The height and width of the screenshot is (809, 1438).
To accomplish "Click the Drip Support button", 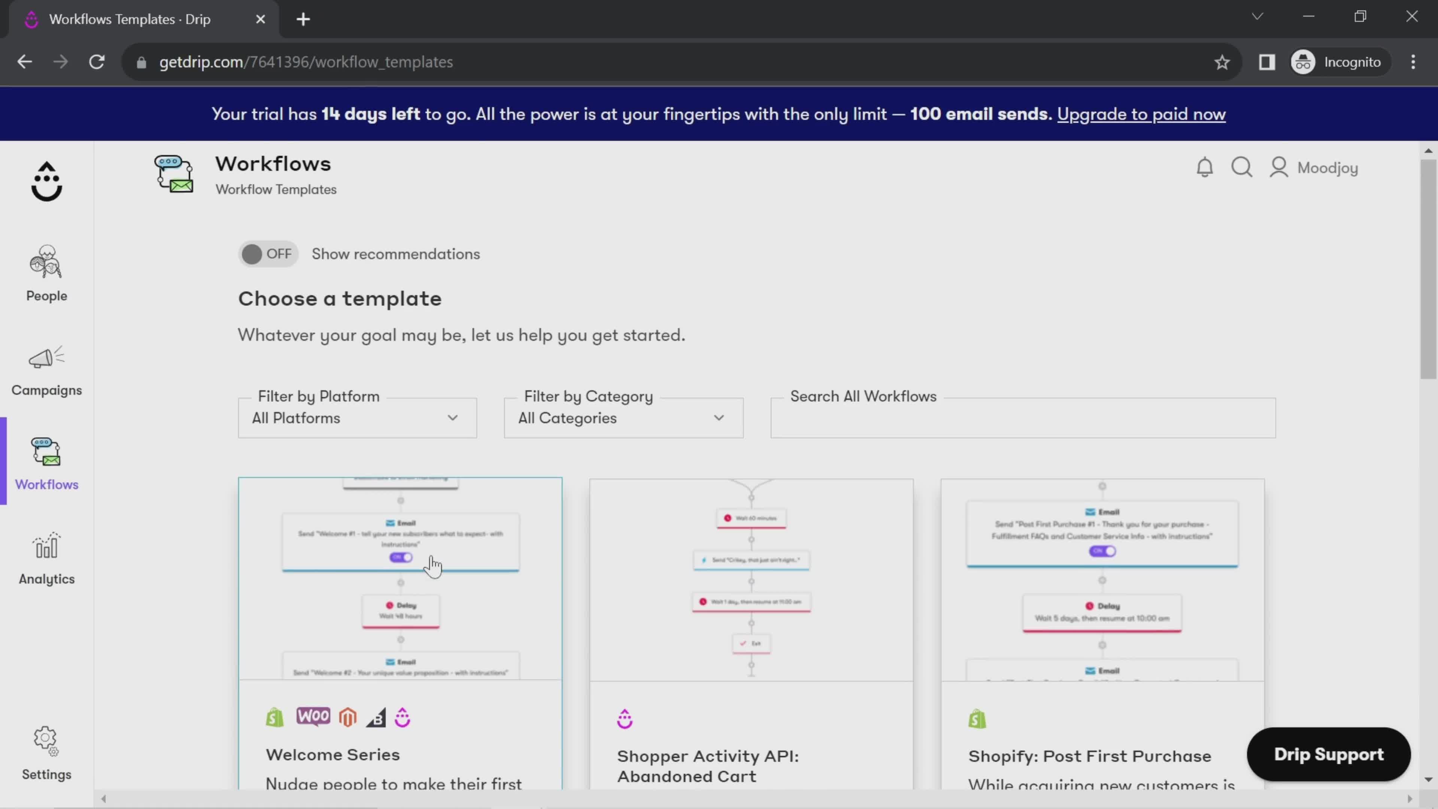I will point(1329,754).
